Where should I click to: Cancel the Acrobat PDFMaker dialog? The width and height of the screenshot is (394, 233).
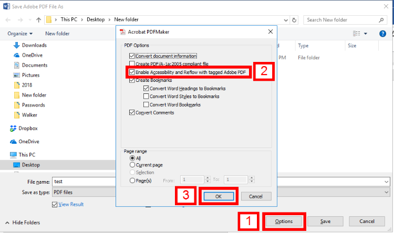click(256, 196)
